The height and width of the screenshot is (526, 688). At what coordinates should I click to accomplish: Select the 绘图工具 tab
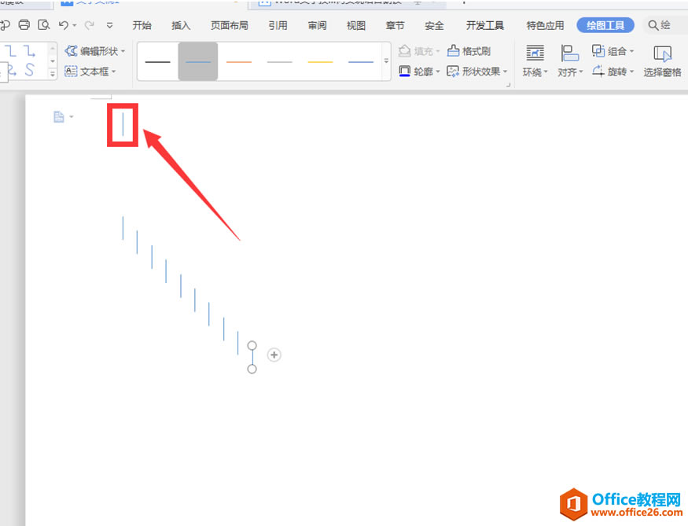pyautogui.click(x=605, y=25)
